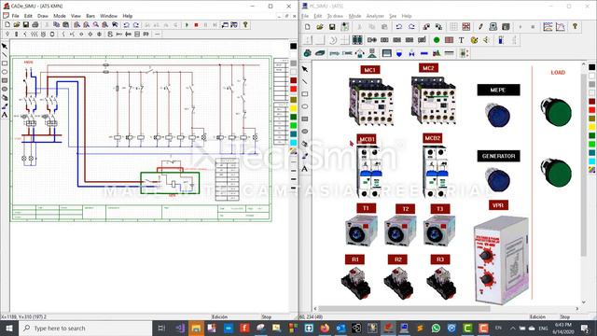Viewport: 597px width, 336px height.
Task: Click the blue MEPE indicator lamp
Action: [497, 114]
